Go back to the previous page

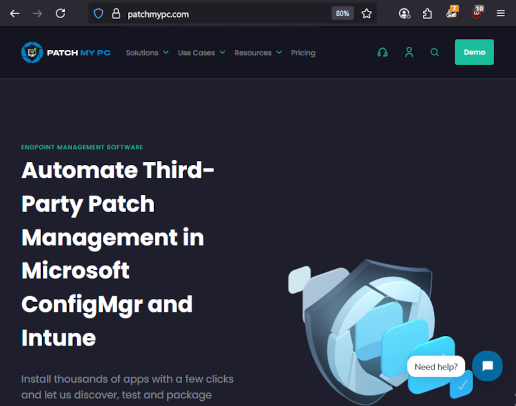(x=14, y=14)
